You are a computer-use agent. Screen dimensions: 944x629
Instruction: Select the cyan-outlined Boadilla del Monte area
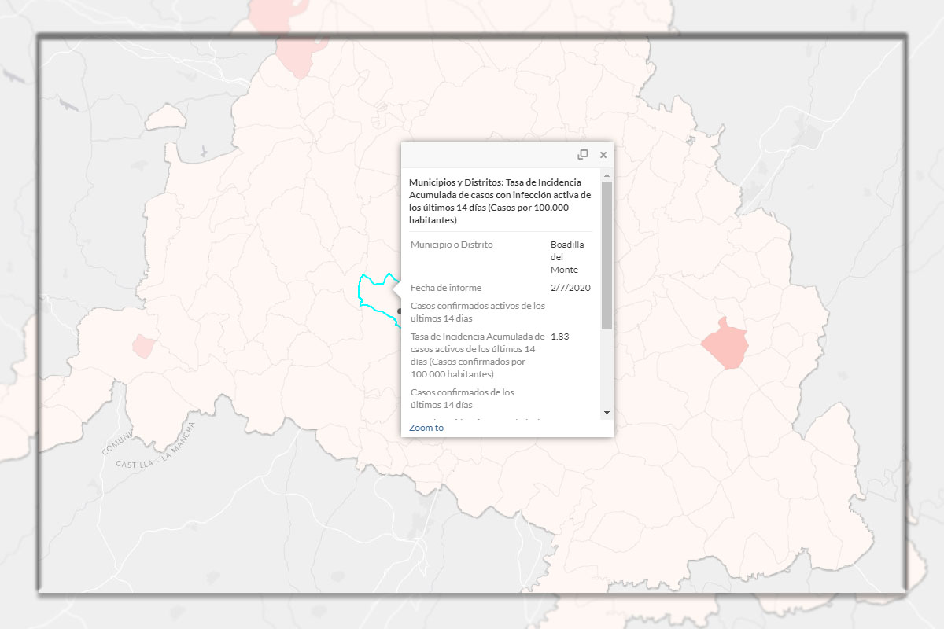coord(374,292)
